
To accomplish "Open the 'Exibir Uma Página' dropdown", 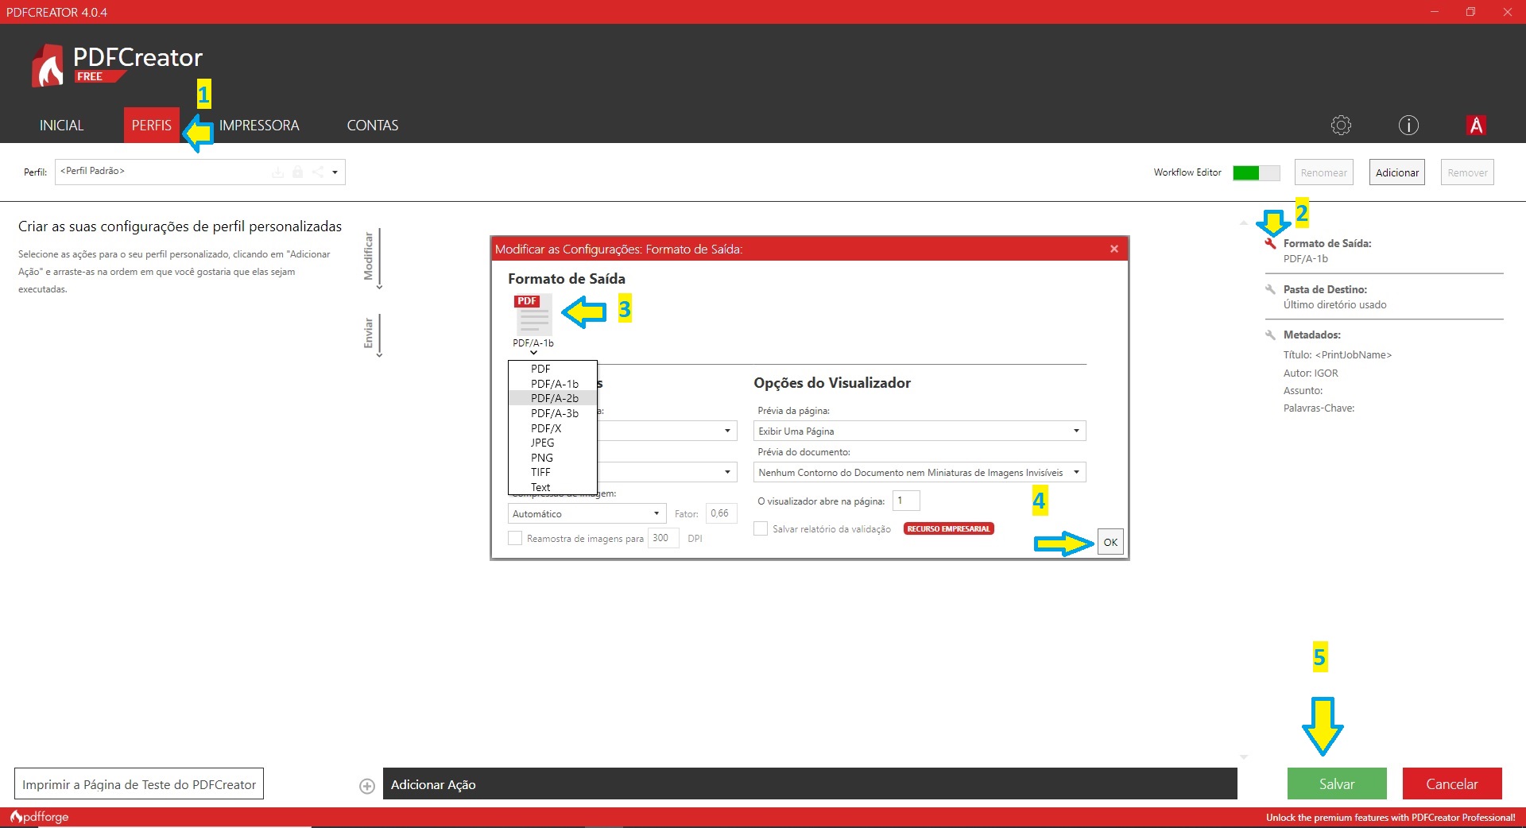I will pyautogui.click(x=919, y=431).
